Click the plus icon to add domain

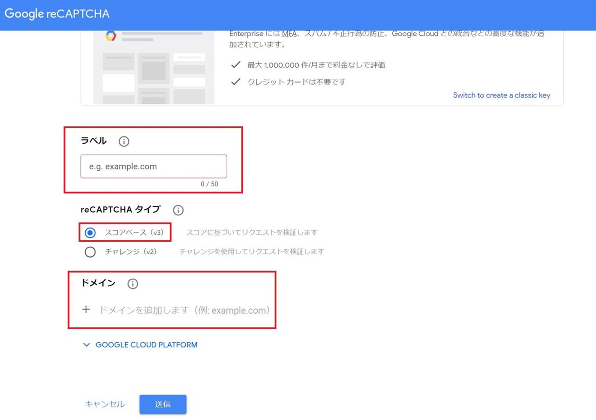86,310
